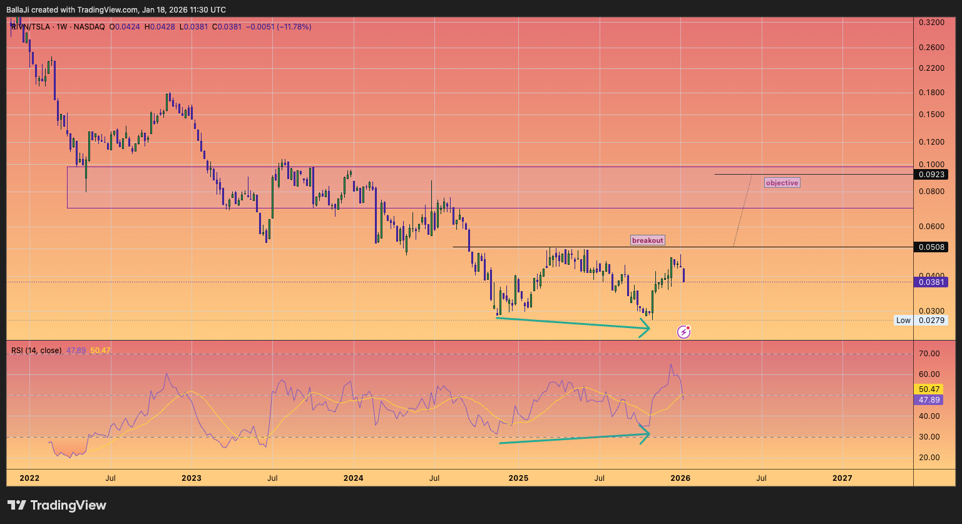
Task: Click the 60.00 RSI axis label
Action: 929,374
